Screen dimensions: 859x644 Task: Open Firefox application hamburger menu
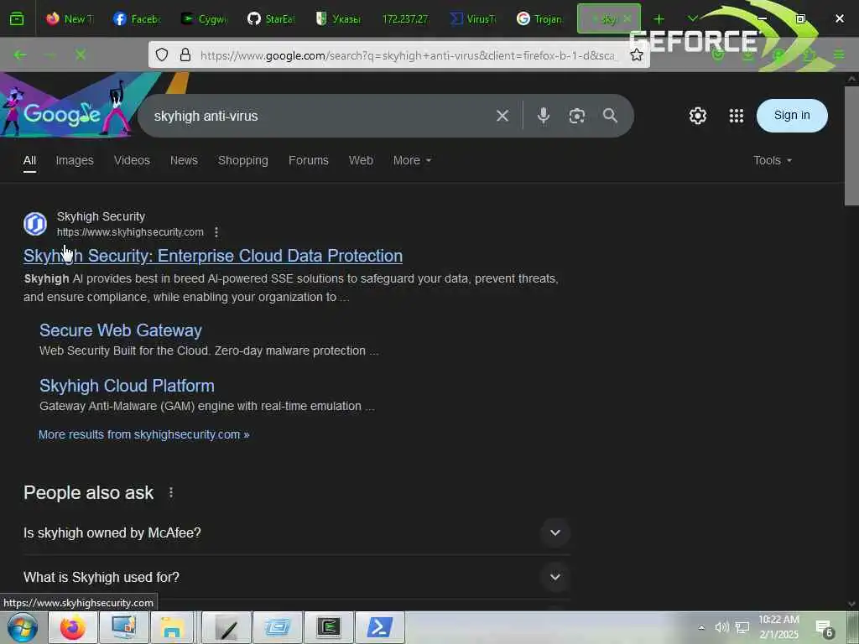[839, 55]
